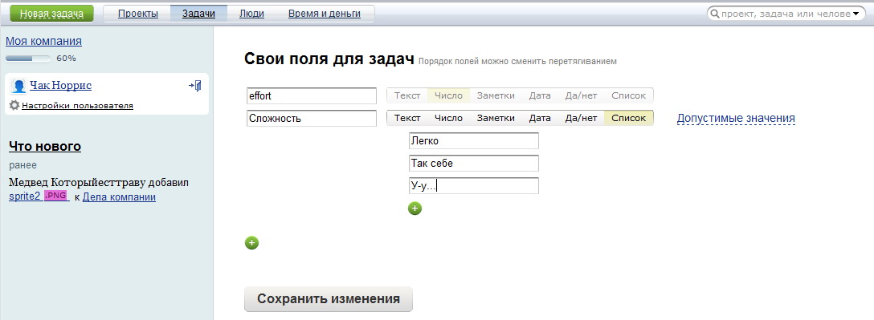
Task: Open the search box dropdown arrow
Action: (856, 14)
